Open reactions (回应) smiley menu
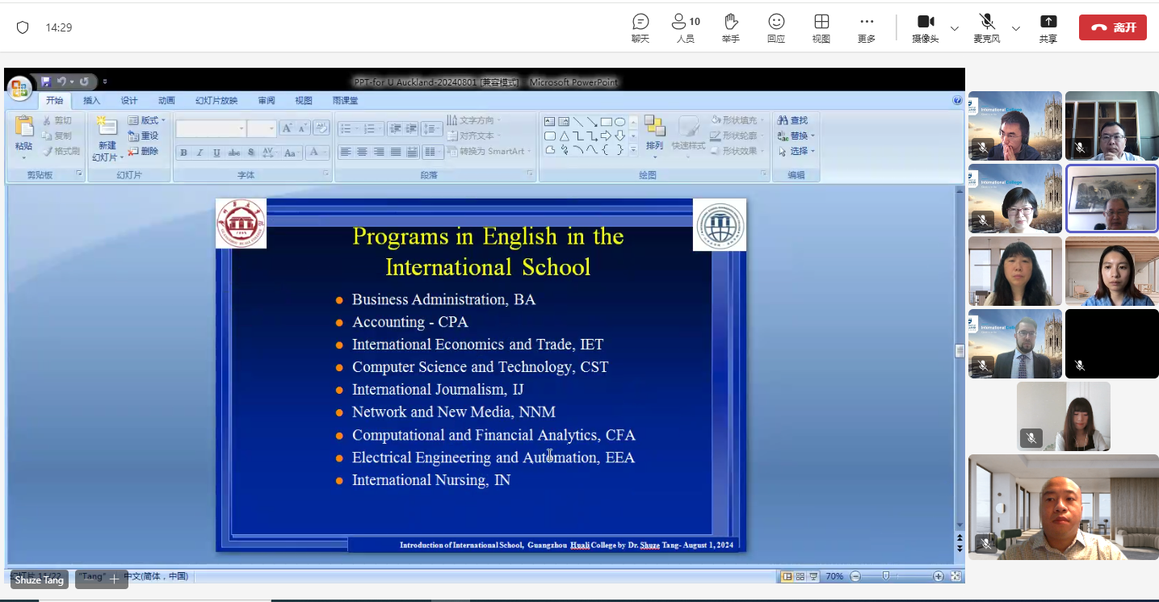The height and width of the screenshot is (602, 1159). pos(776,27)
